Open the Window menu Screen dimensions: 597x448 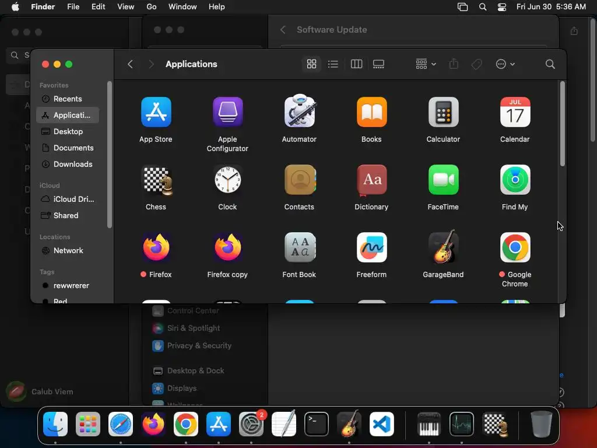click(182, 7)
